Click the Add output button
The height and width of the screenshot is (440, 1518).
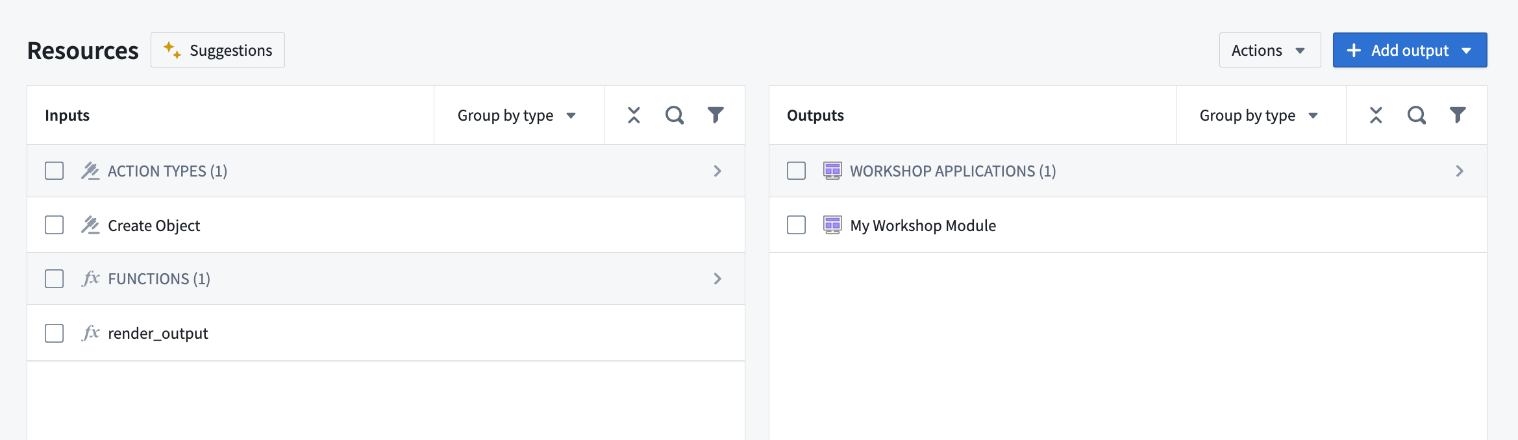(1409, 50)
